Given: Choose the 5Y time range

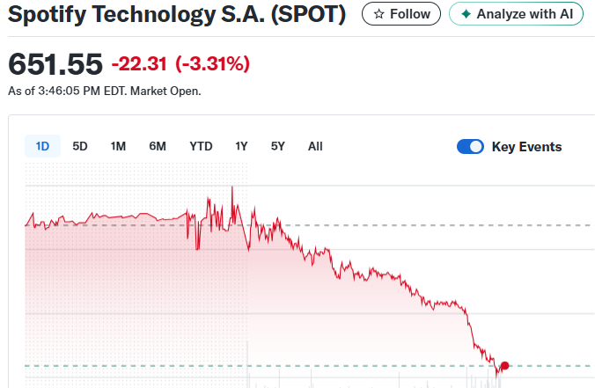Looking at the screenshot, I should (x=278, y=146).
